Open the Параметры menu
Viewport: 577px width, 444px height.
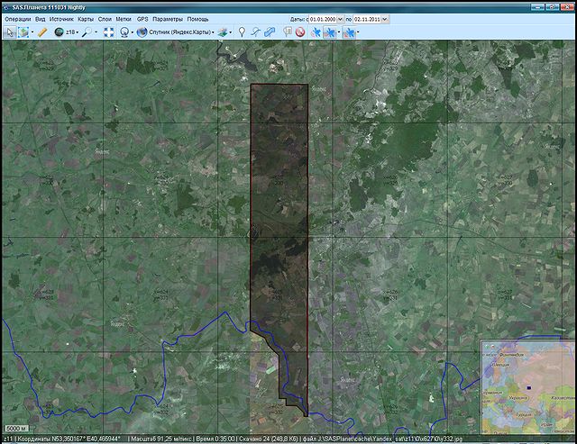tap(167, 18)
